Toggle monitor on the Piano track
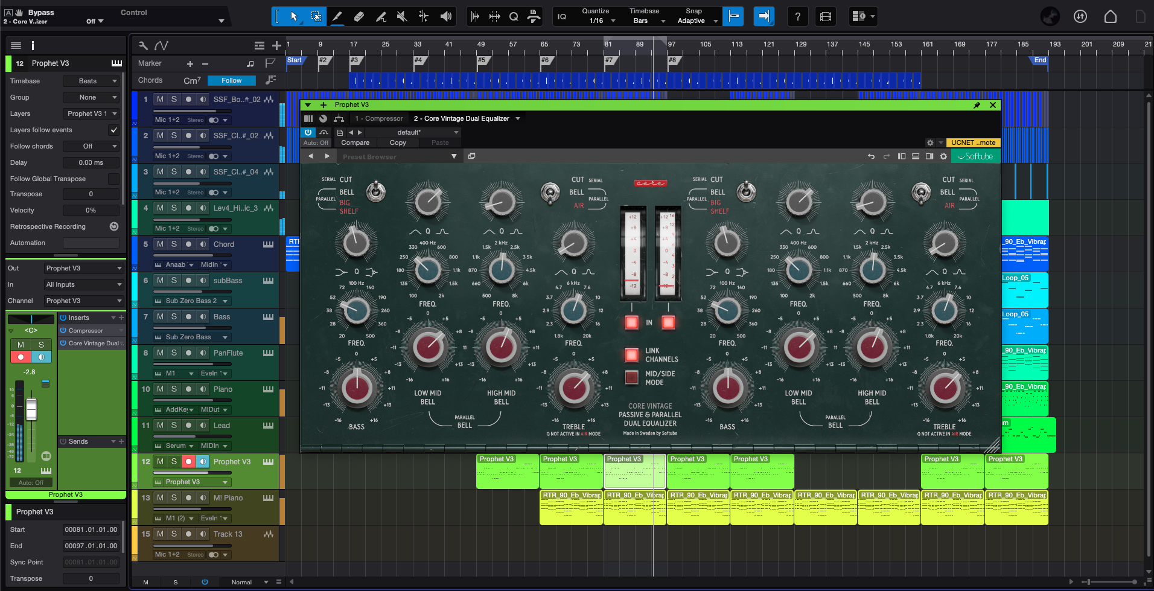 click(x=203, y=389)
